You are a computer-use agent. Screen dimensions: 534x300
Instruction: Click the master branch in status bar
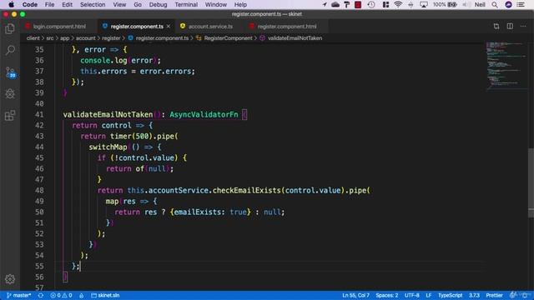(x=19, y=295)
